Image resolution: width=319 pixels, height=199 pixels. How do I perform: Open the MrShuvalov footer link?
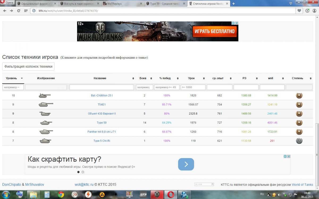[35, 184]
